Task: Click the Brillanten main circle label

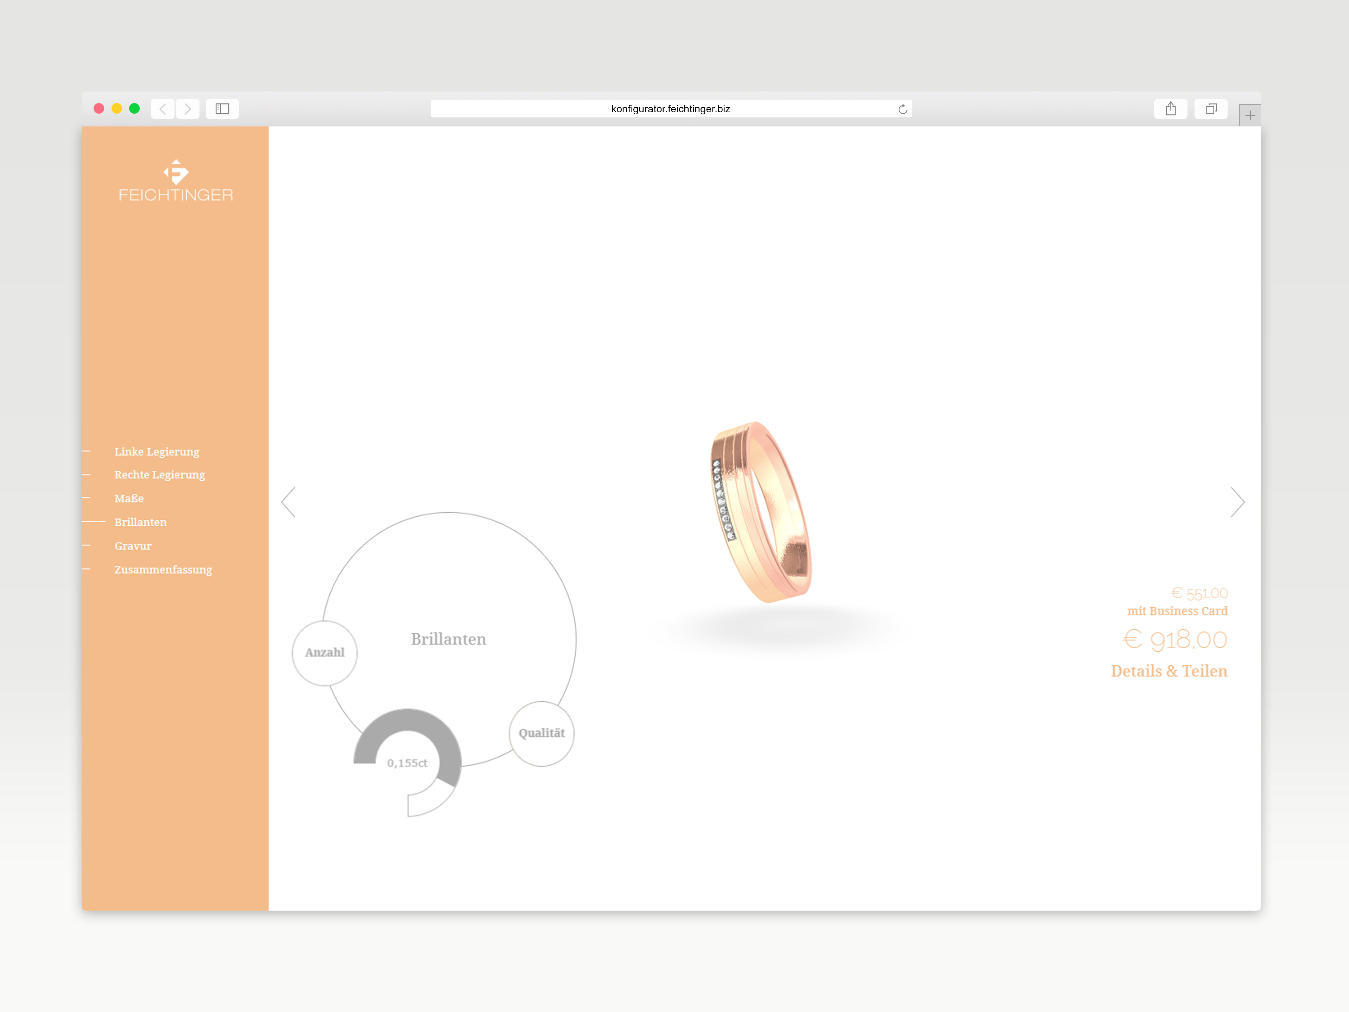Action: click(448, 639)
